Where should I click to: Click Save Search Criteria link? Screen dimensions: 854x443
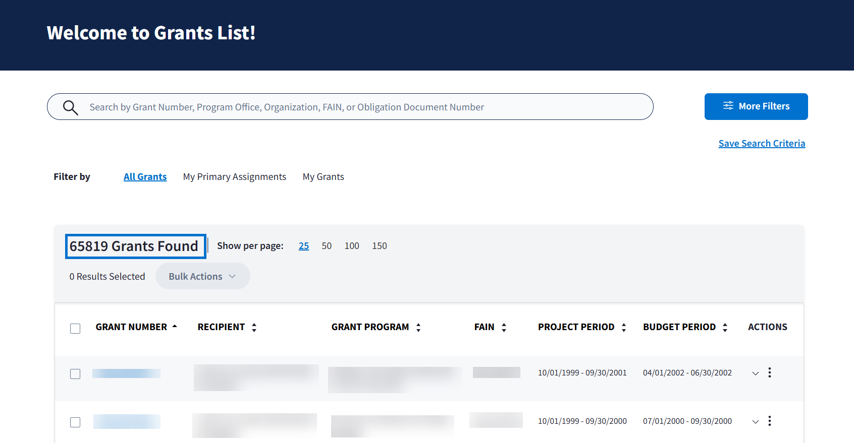point(761,144)
